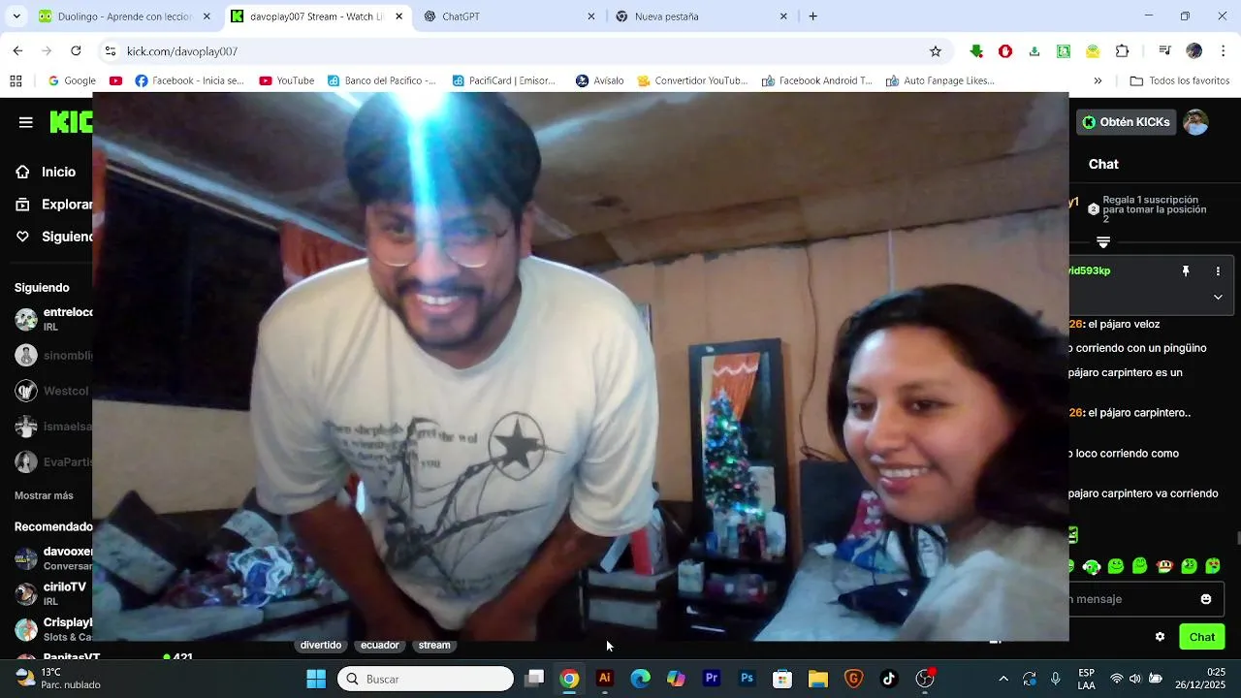Viewport: 1241px width, 698px height.
Task: Select the mushroom emote in quick emotes
Action: tap(1164, 566)
